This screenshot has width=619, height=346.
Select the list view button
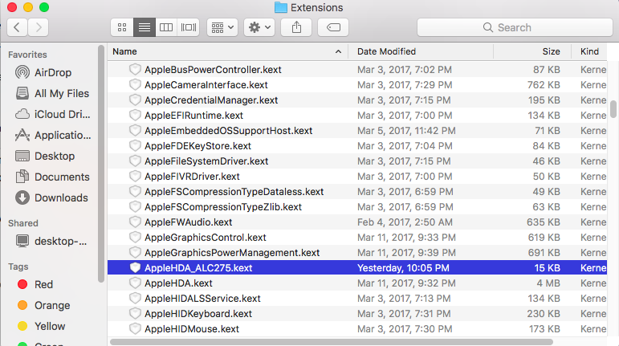pos(145,27)
